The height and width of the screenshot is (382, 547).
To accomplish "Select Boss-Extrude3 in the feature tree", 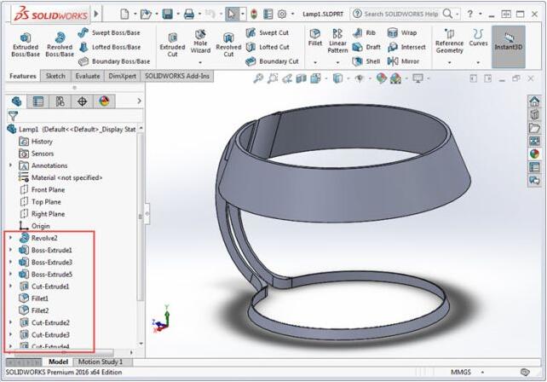I will pyautogui.click(x=52, y=263).
